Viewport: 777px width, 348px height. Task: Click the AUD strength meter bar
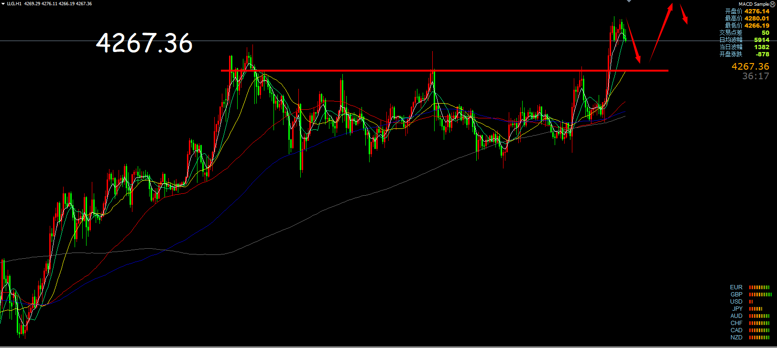click(x=759, y=316)
